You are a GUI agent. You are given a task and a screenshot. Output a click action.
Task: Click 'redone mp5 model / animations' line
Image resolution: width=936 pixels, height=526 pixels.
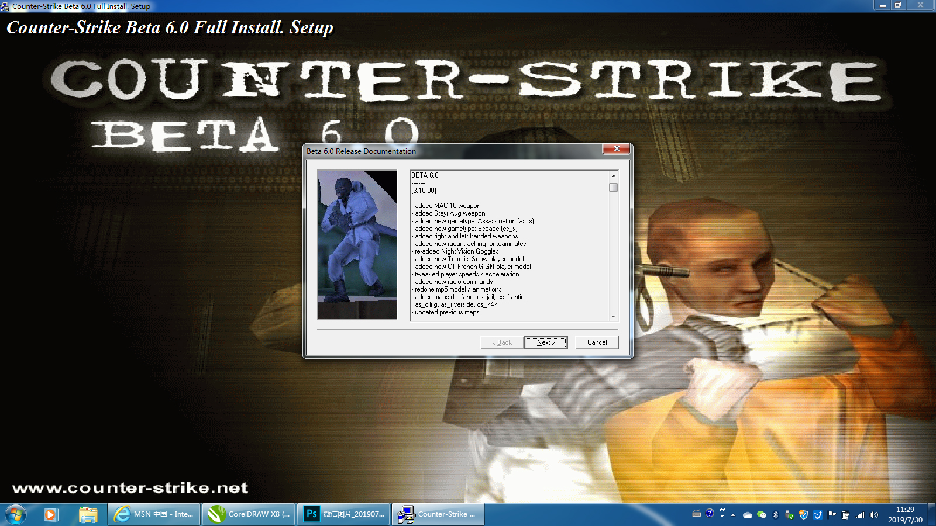point(458,289)
